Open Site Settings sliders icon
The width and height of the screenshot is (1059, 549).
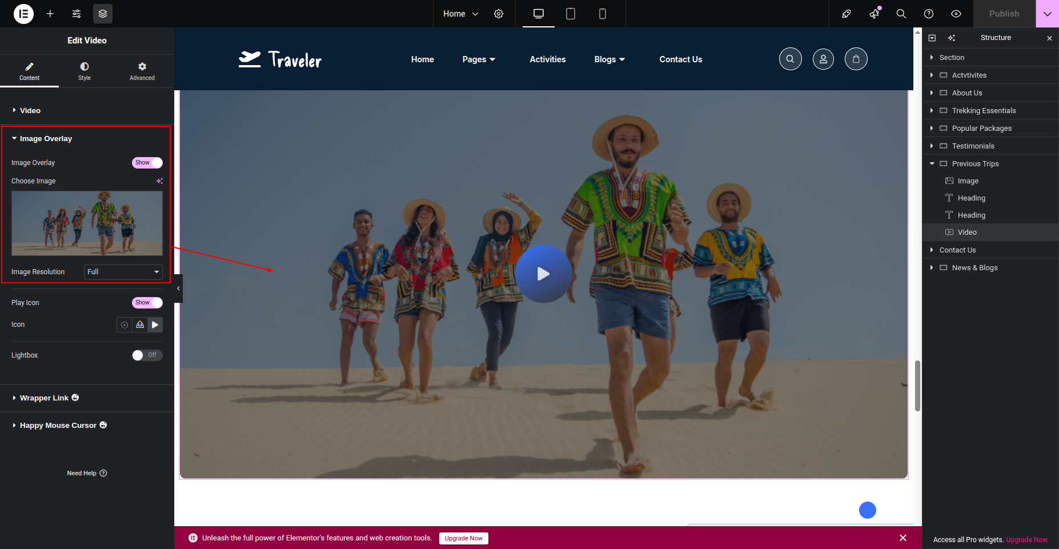point(77,14)
